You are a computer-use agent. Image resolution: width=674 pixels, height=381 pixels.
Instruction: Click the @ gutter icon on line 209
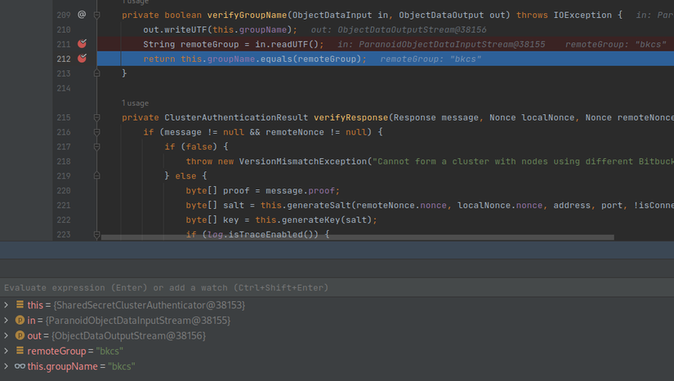(x=82, y=15)
